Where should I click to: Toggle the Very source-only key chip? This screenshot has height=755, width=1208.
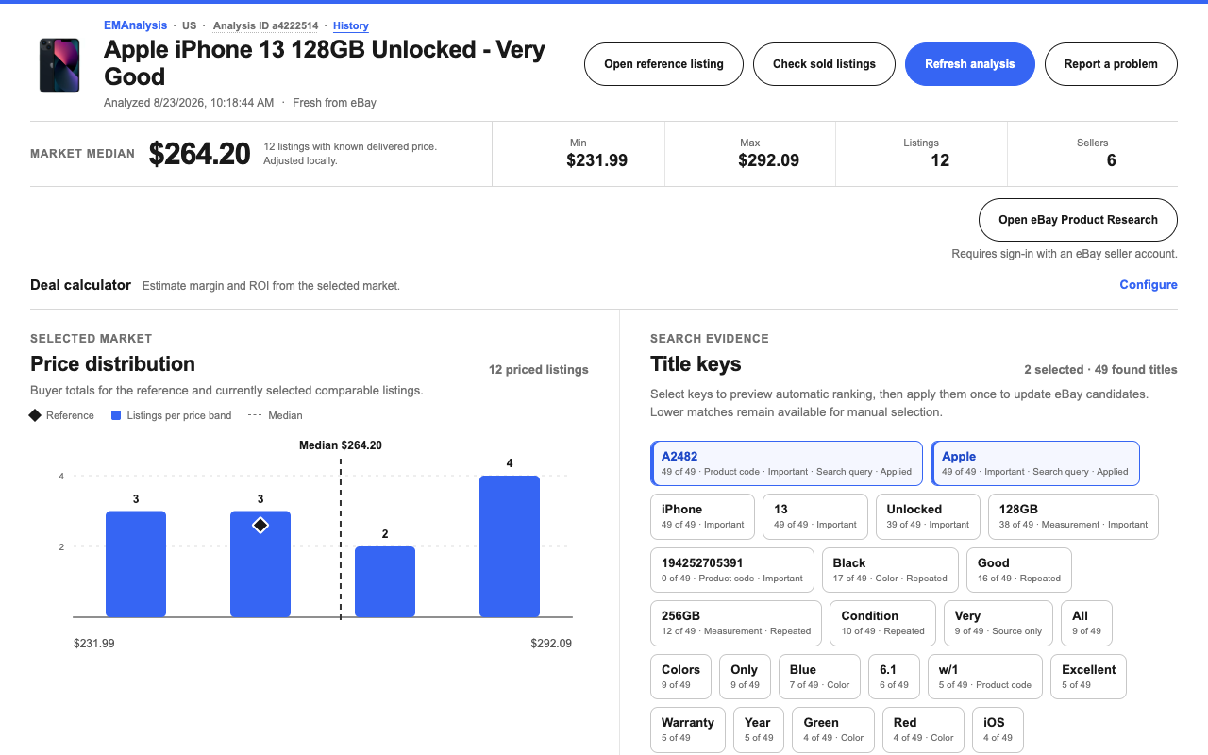(998, 623)
